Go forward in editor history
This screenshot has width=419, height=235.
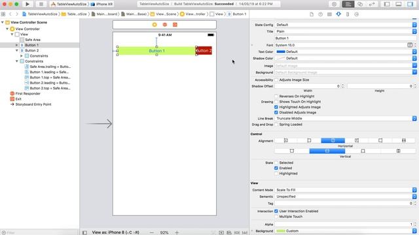point(17,14)
